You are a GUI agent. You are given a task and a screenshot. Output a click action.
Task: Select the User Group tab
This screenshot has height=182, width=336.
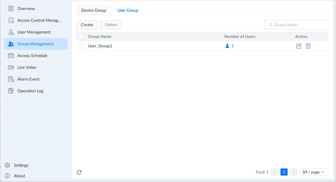128,10
